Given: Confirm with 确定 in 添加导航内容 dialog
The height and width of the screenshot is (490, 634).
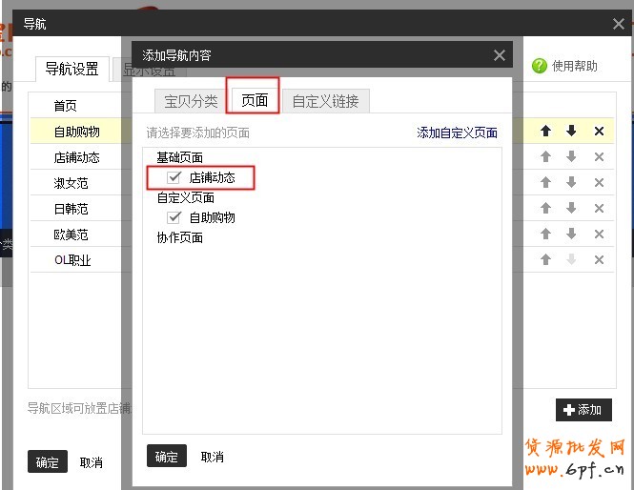Looking at the screenshot, I should (167, 457).
